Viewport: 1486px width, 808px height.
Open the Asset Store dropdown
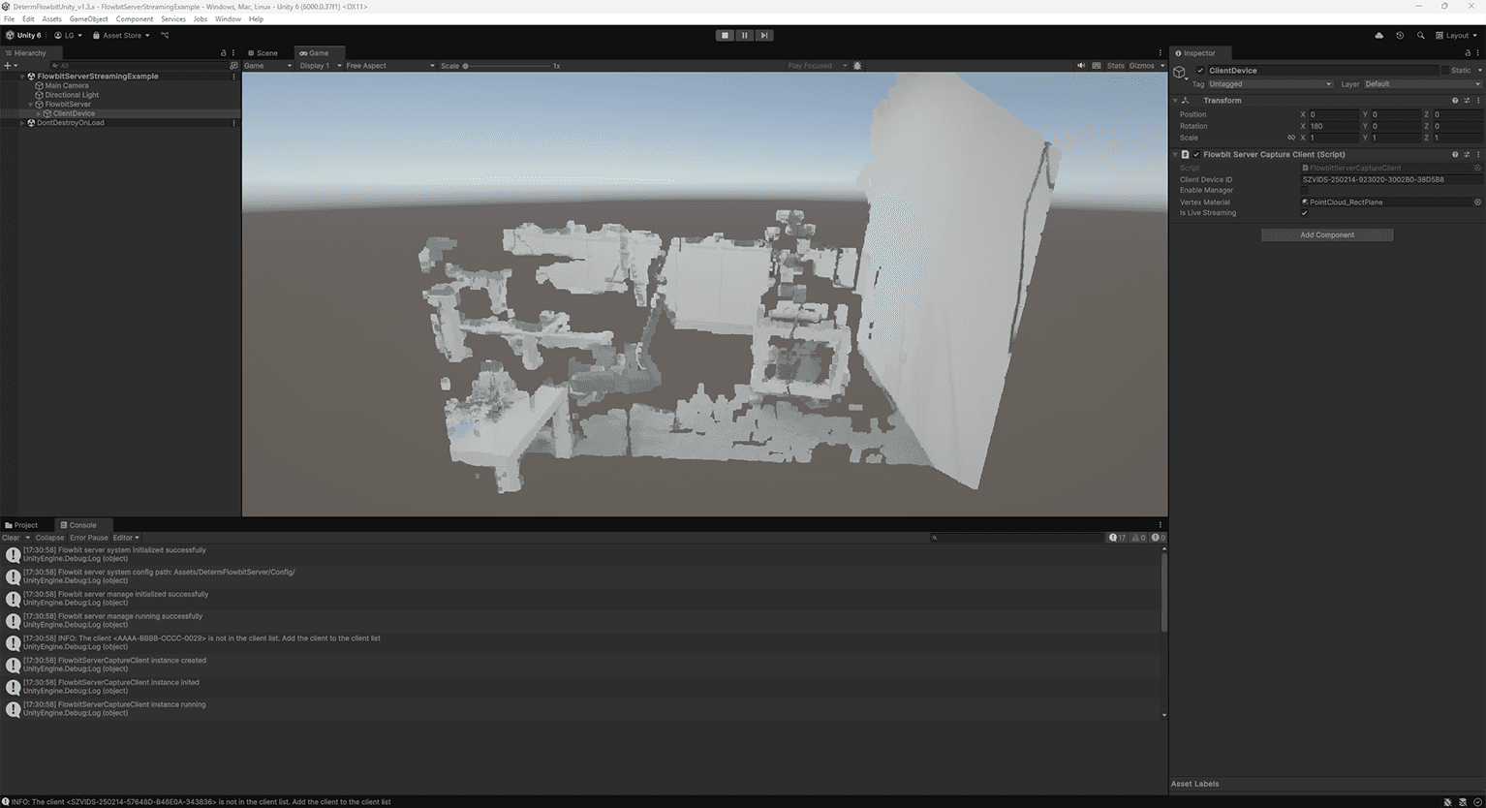tap(121, 35)
